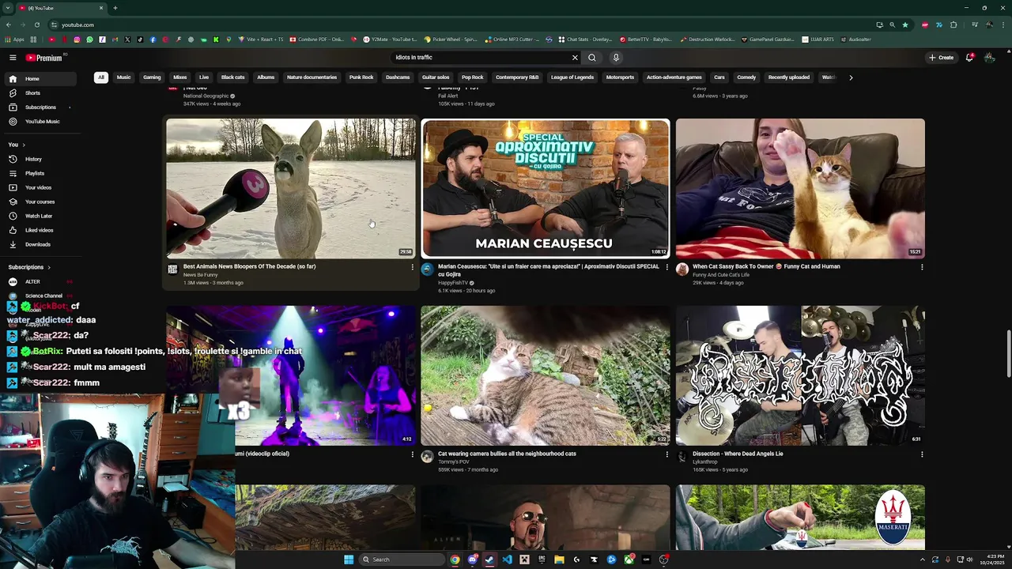Open options menu for Best Animals News Bloopers
This screenshot has width=1012, height=569.
click(x=412, y=267)
